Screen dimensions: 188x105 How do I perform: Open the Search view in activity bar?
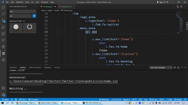point(3,14)
